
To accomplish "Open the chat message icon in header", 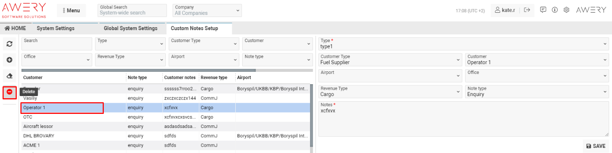I will (543, 10).
